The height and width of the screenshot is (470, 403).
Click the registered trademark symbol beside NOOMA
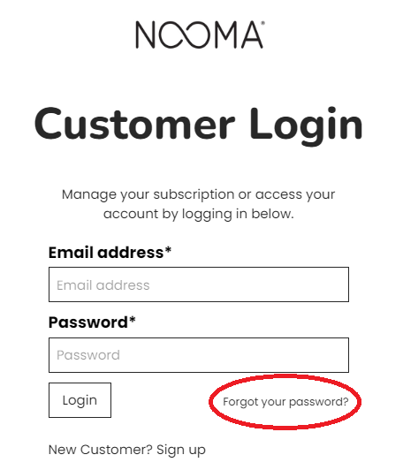[263, 23]
